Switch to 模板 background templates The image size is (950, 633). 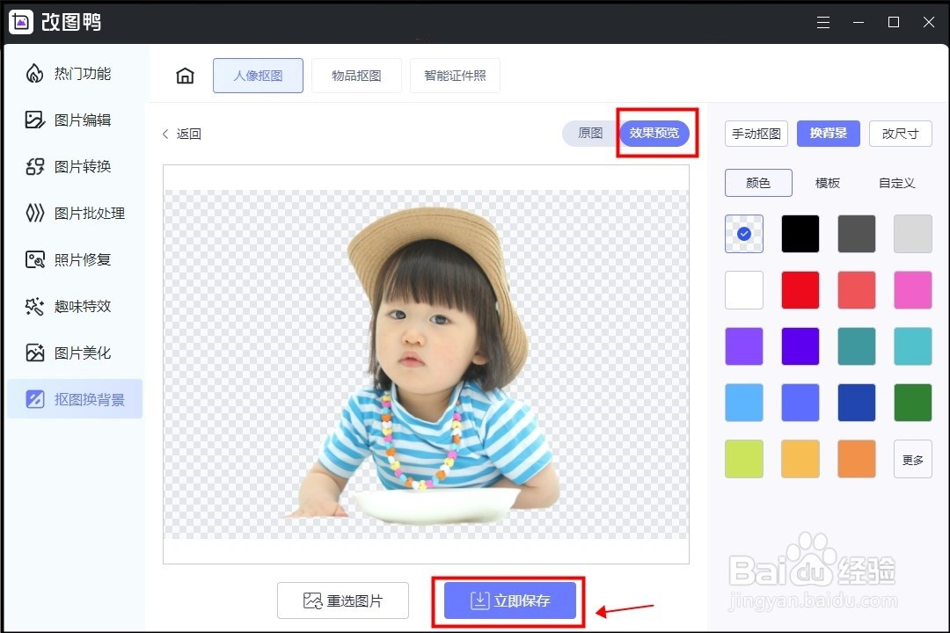click(x=827, y=183)
